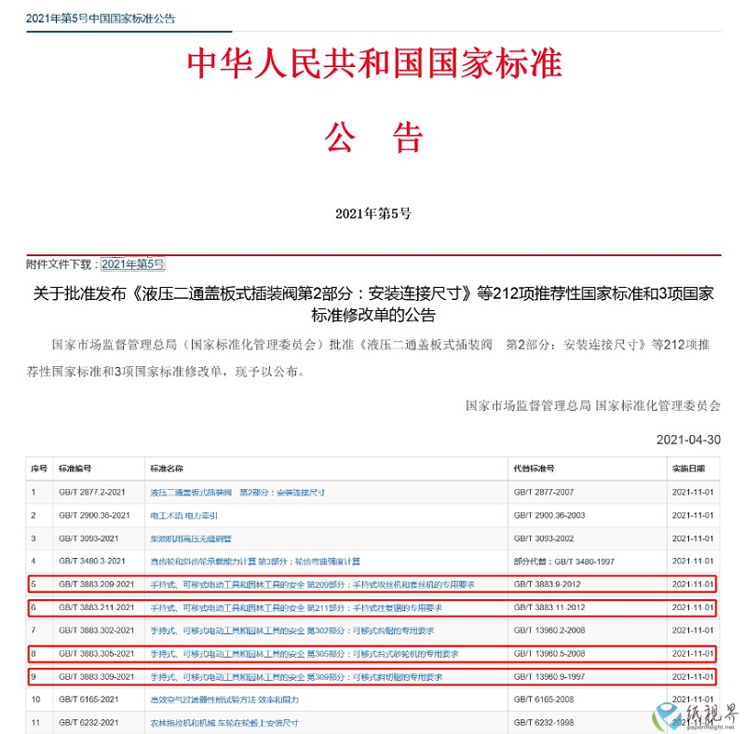This screenshot has width=745, height=734.
Task: Click replaced standard GB/T 2877-2007
Action: [x=544, y=492]
